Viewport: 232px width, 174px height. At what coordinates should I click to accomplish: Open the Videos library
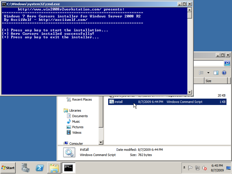pyautogui.click(x=77, y=133)
